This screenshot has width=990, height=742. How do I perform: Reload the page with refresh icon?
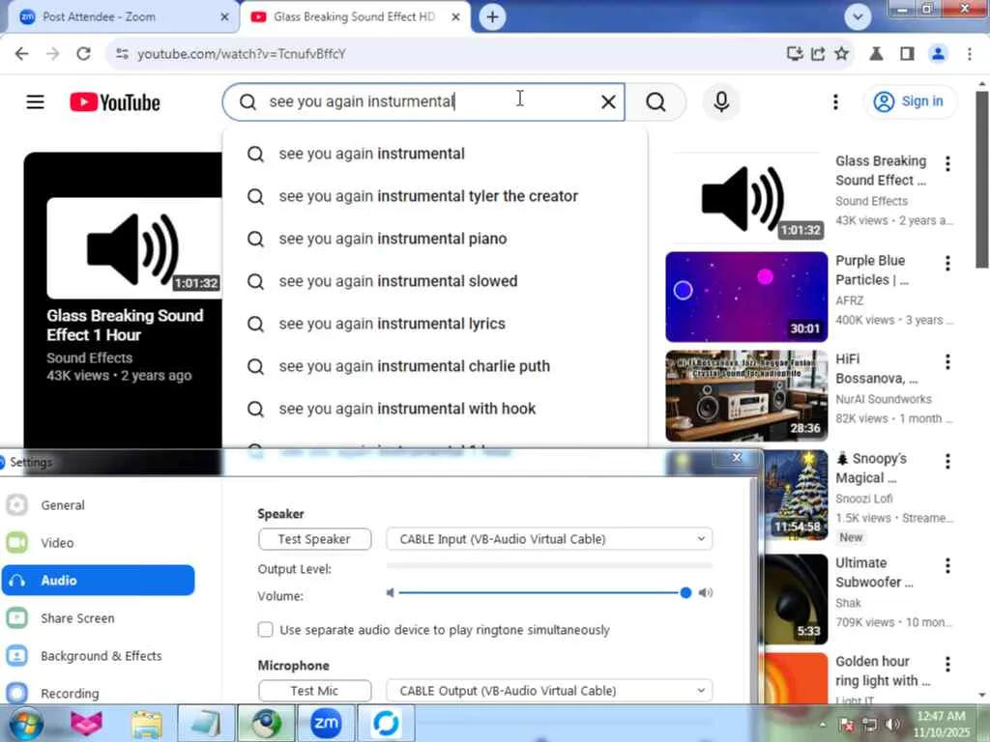tap(83, 54)
